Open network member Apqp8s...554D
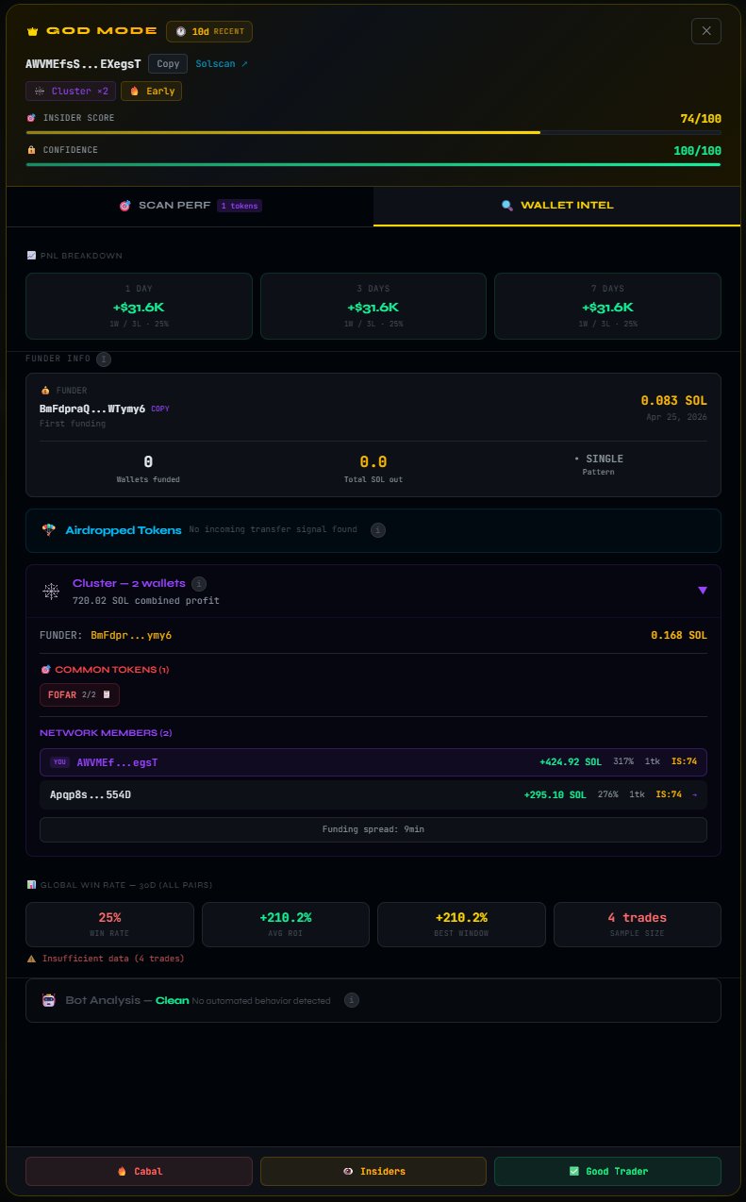This screenshot has height=1202, width=746. pyautogui.click(x=373, y=794)
